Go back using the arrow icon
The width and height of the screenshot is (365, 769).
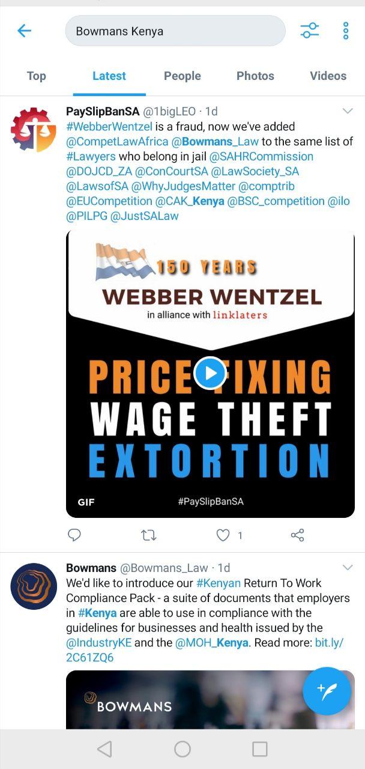[x=24, y=31]
